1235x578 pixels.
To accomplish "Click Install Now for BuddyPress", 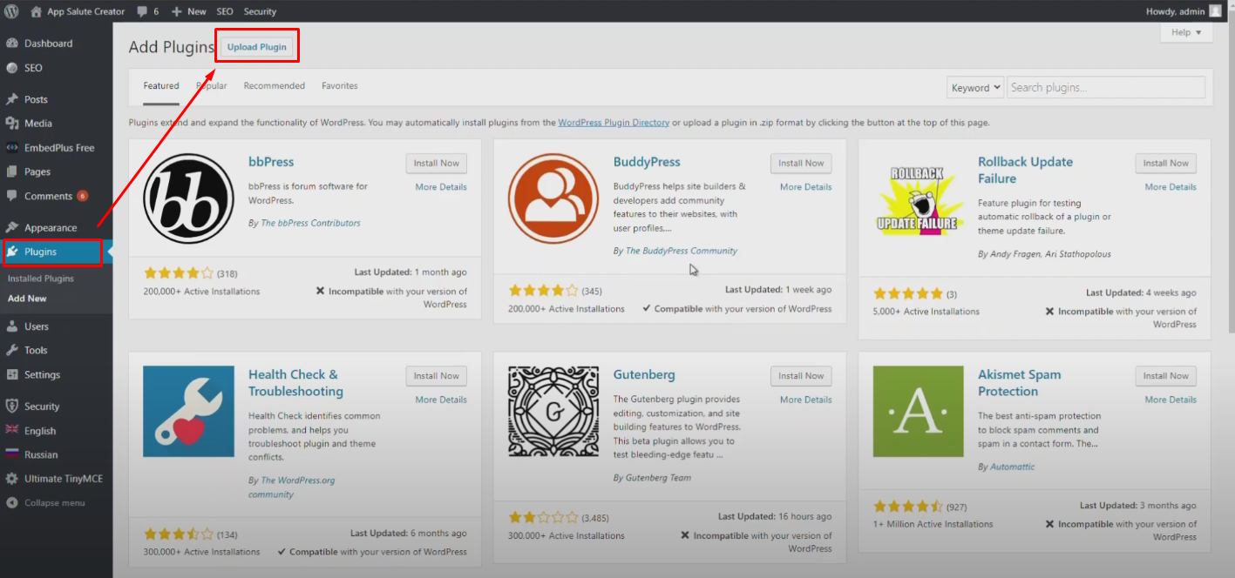I will point(800,164).
